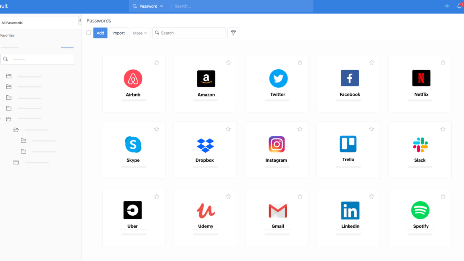Image resolution: width=464 pixels, height=261 pixels.
Task: Expand the Password search type dropdown
Action: click(148, 6)
